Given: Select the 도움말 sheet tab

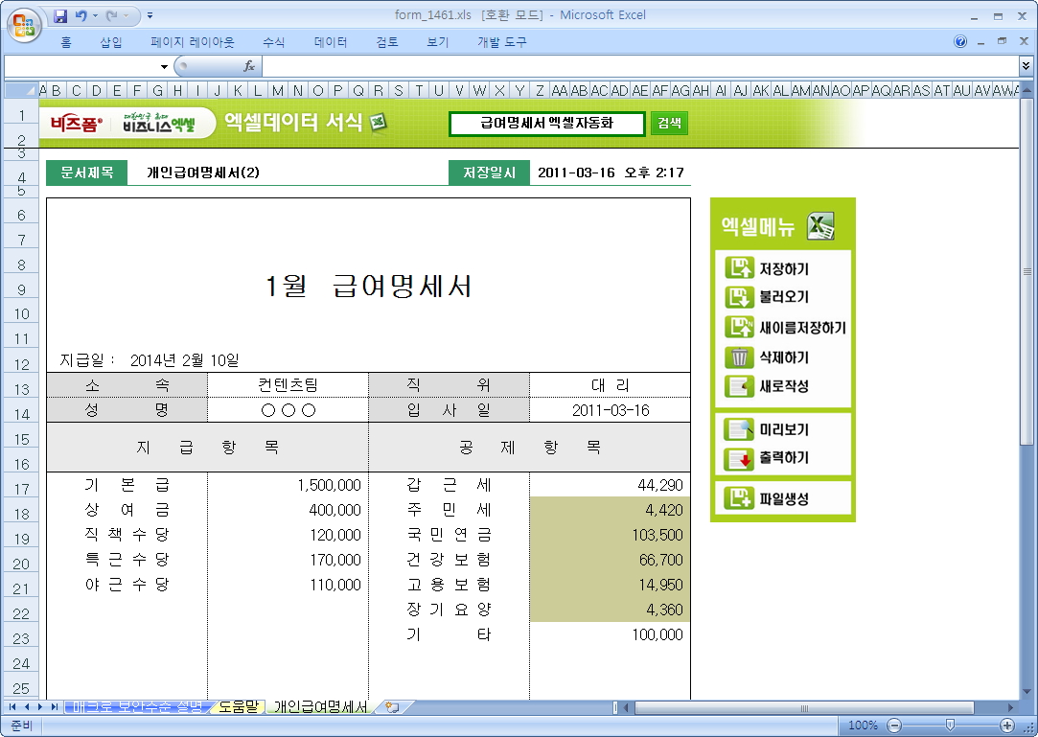Looking at the screenshot, I should (239, 706).
